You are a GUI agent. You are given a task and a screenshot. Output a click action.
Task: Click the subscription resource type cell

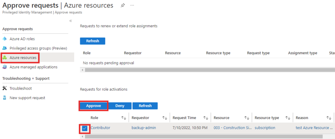coord(265,128)
